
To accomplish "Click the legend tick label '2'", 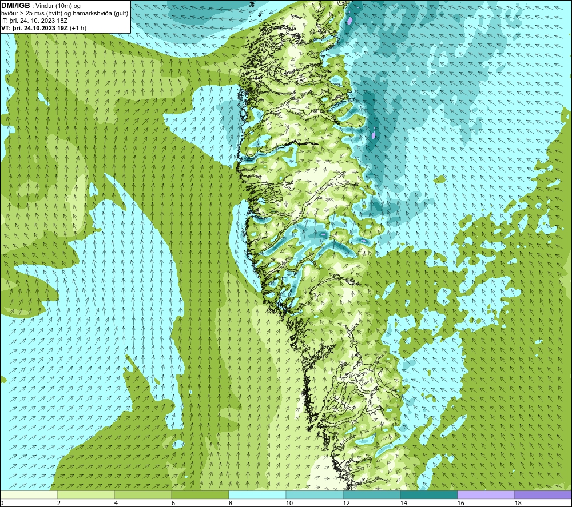I will [59, 503].
